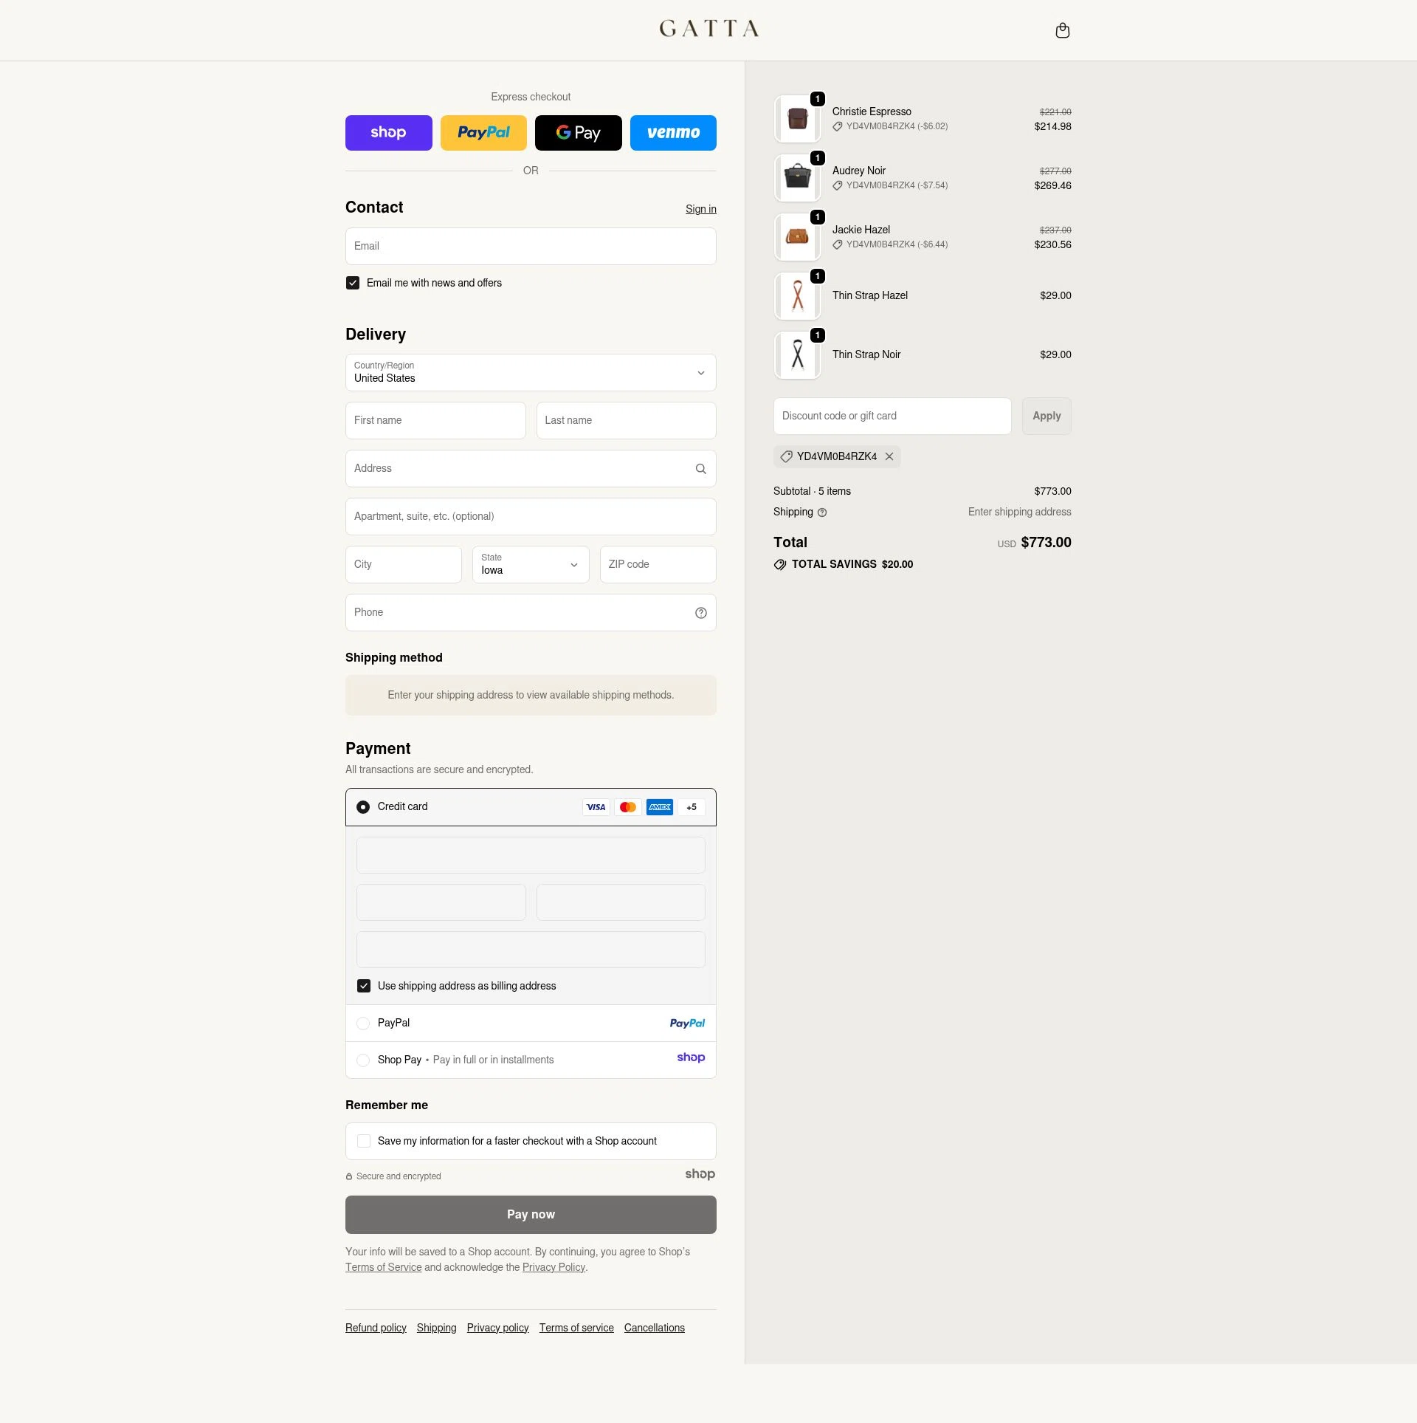The image size is (1417, 1423).
Task: Remove the YD4VM0B4RZK4 discount tag
Action: 889,456
